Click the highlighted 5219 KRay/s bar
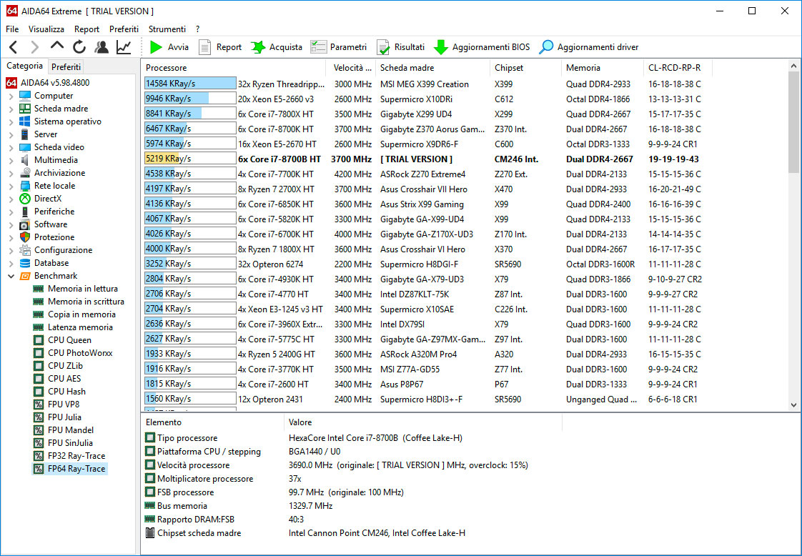802x556 pixels. 190,159
